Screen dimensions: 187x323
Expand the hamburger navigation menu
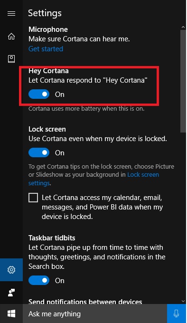[11, 14]
